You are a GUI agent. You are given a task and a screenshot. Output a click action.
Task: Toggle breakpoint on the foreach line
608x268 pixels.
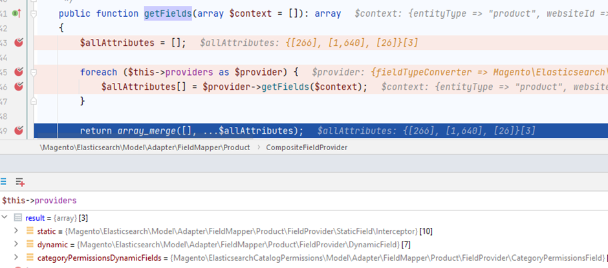[19, 72]
